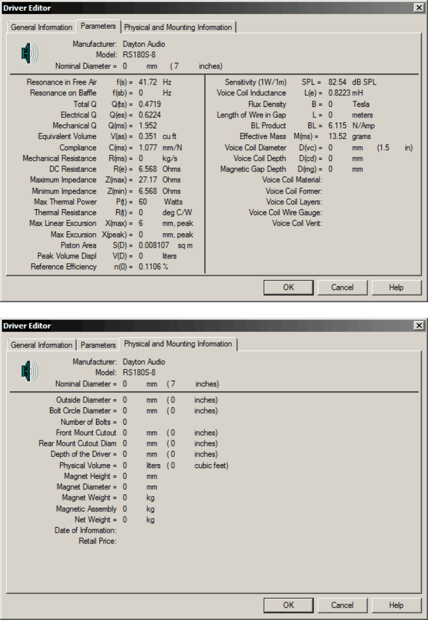This screenshot has width=428, height=620.
Task: Click the Flux Density B value
Action: point(330,105)
